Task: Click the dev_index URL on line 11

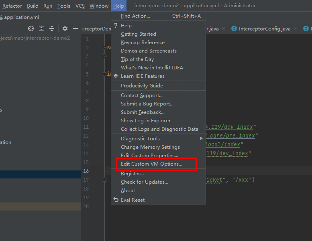Action: pyautogui.click(x=229, y=127)
